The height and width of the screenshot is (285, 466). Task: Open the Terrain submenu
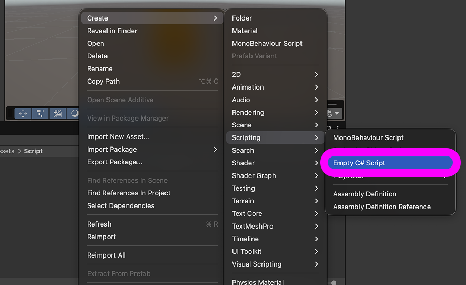pyautogui.click(x=275, y=201)
